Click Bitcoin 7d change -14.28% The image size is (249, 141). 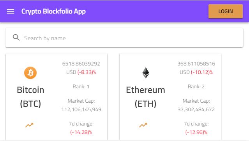click(81, 132)
